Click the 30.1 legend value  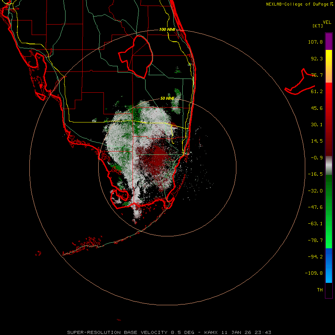[x=317, y=125]
